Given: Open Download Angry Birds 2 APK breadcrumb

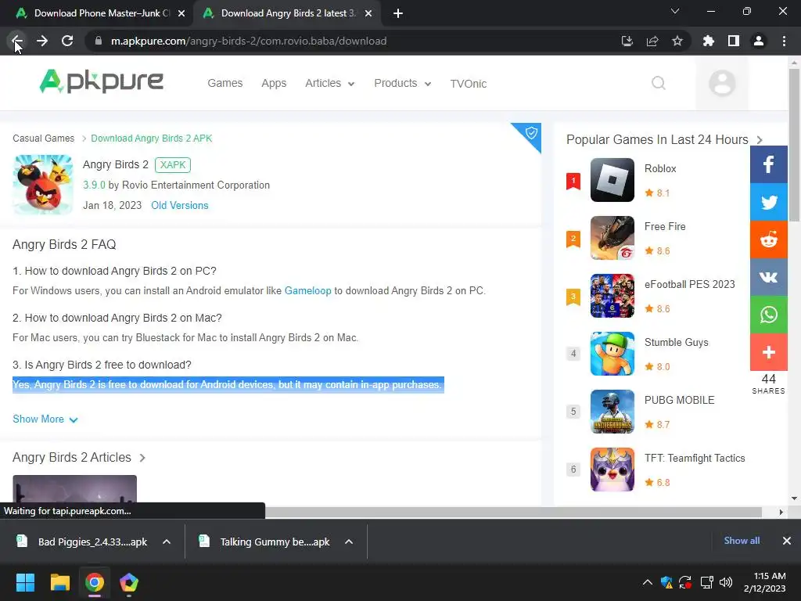Looking at the screenshot, I should pyautogui.click(x=151, y=139).
